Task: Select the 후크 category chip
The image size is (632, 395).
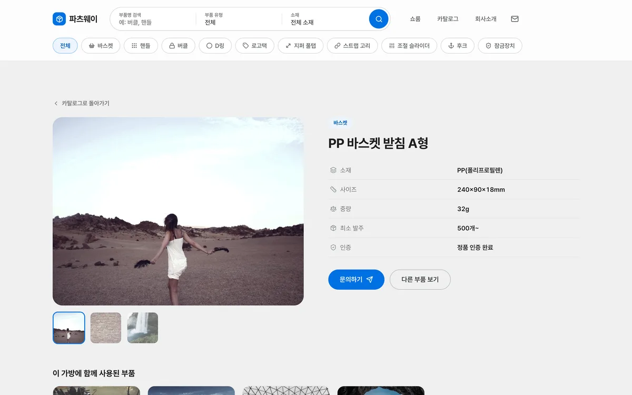Action: click(x=458, y=46)
